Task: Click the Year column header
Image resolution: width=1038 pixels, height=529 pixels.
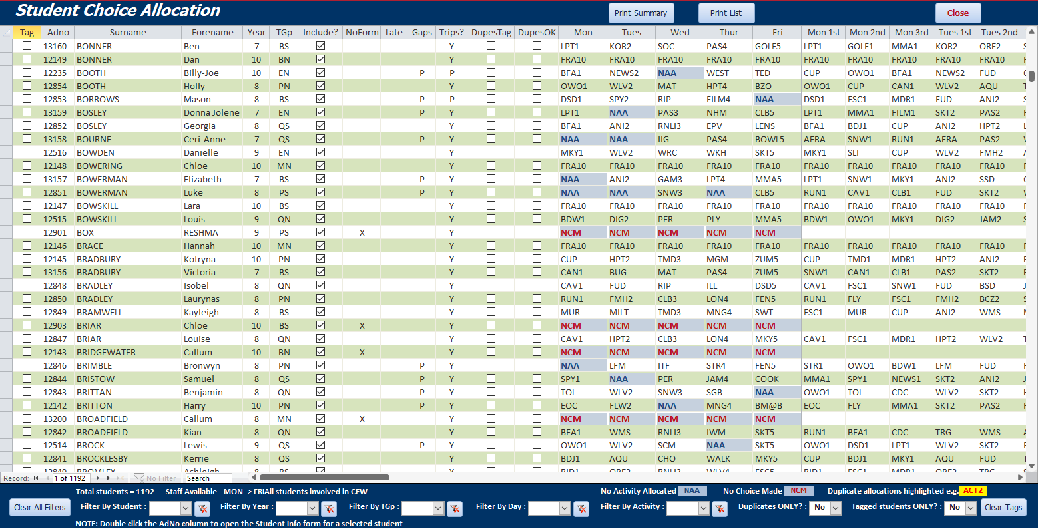Action: (x=256, y=33)
